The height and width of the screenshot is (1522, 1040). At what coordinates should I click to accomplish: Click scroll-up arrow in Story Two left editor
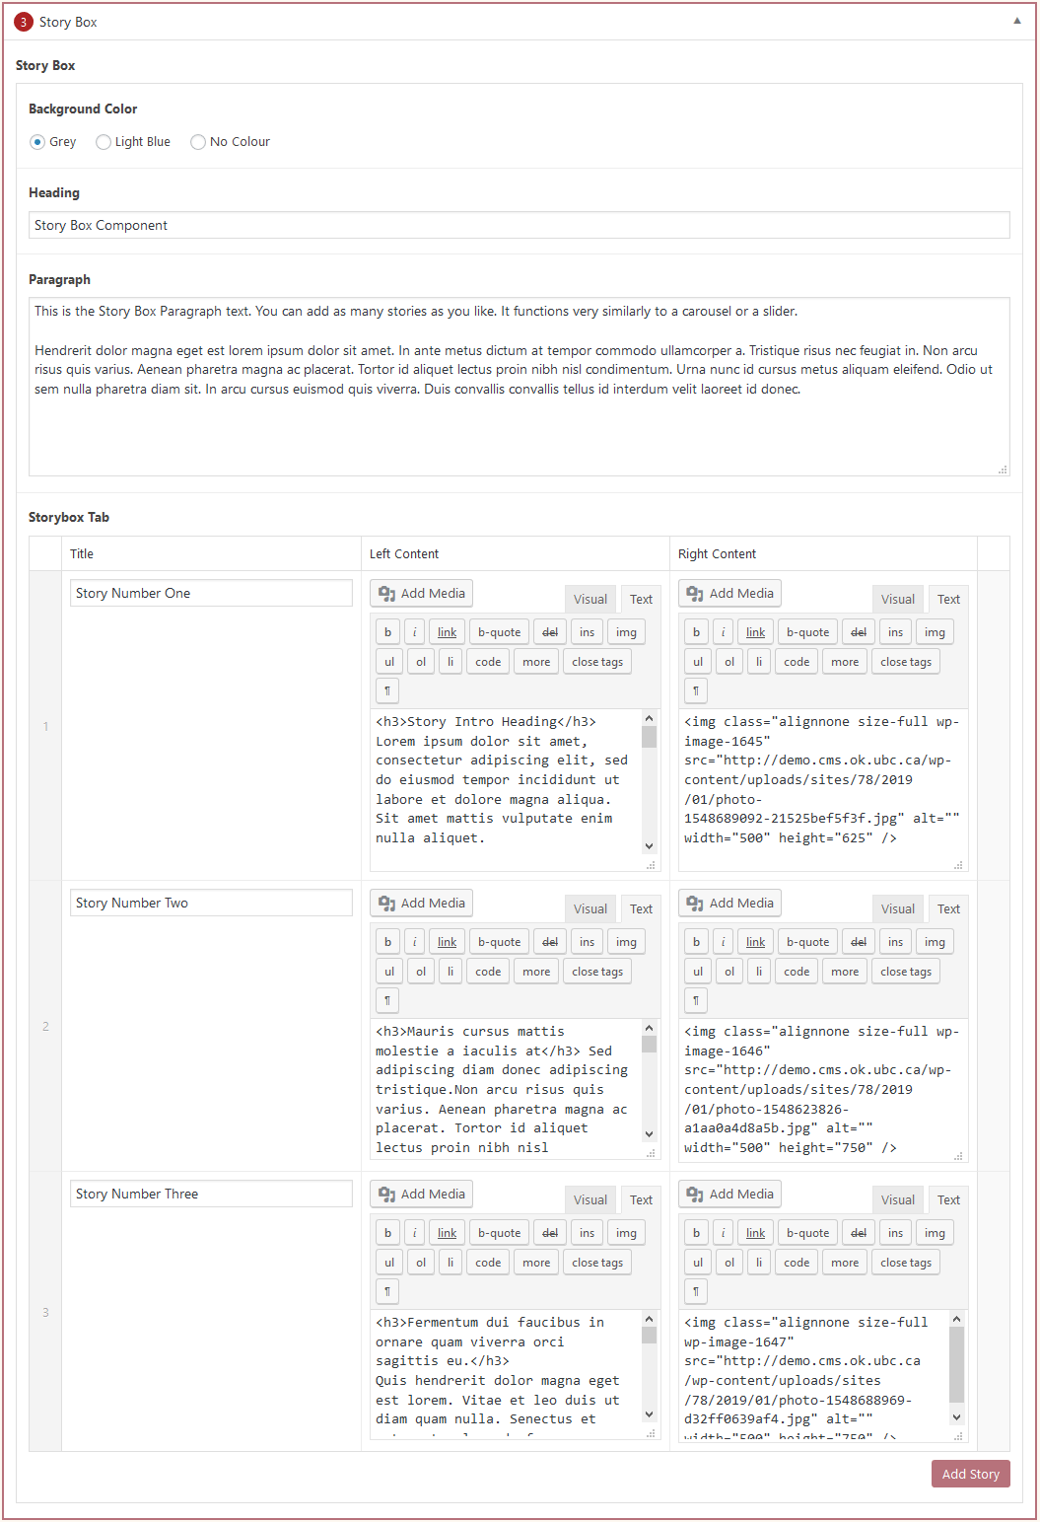click(649, 1028)
